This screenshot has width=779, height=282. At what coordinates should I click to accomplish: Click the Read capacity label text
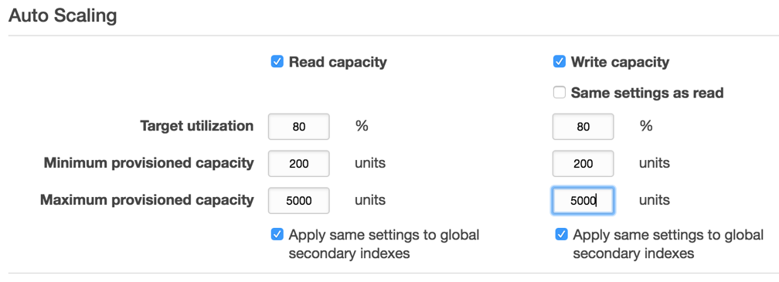pyautogui.click(x=338, y=63)
